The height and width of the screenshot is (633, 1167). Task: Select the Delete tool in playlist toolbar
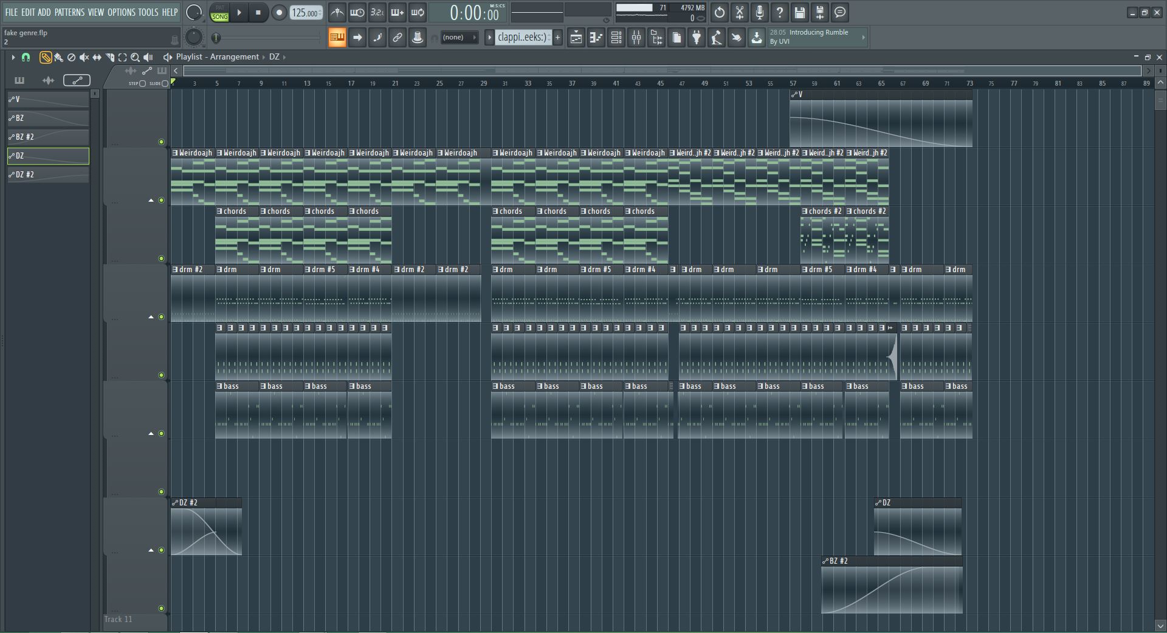coord(71,57)
